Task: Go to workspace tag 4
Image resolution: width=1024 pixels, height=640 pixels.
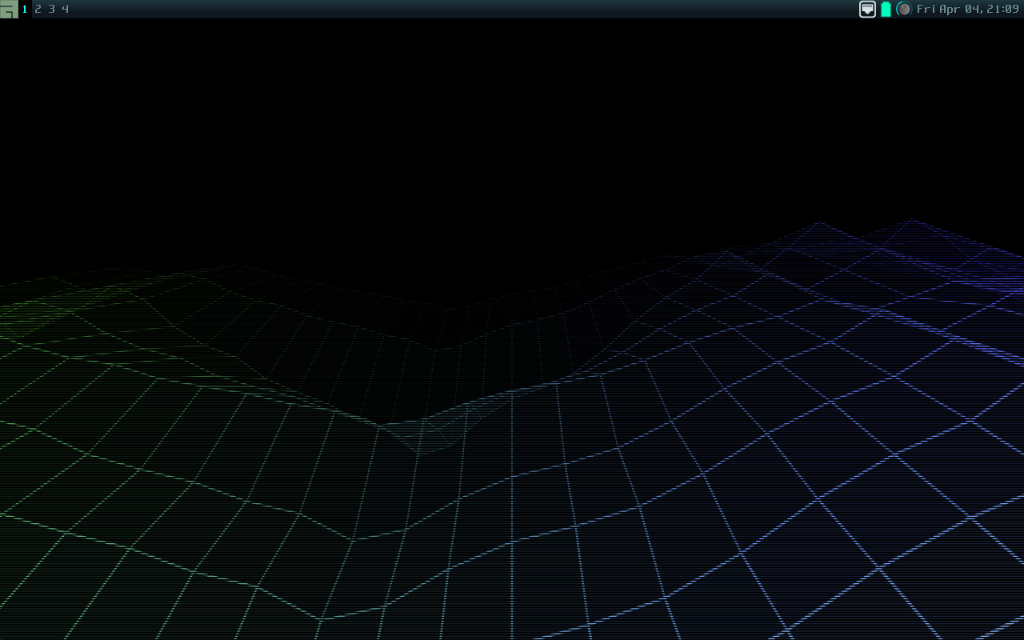Action: [65, 9]
